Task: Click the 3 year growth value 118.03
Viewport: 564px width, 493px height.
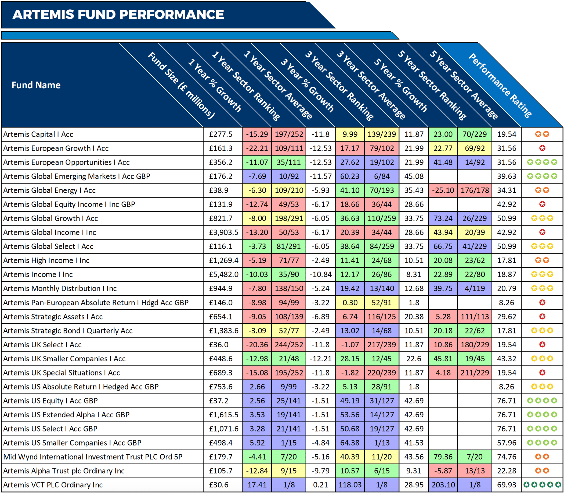Action: point(350,485)
